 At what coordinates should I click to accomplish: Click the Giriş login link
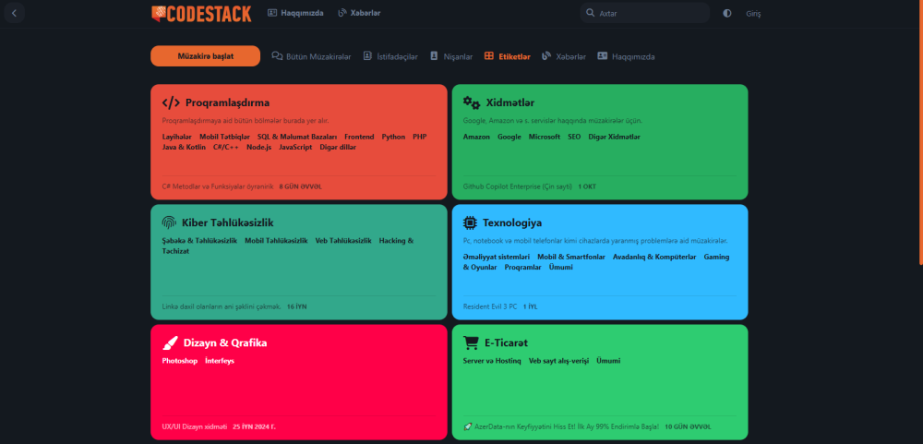coord(753,13)
